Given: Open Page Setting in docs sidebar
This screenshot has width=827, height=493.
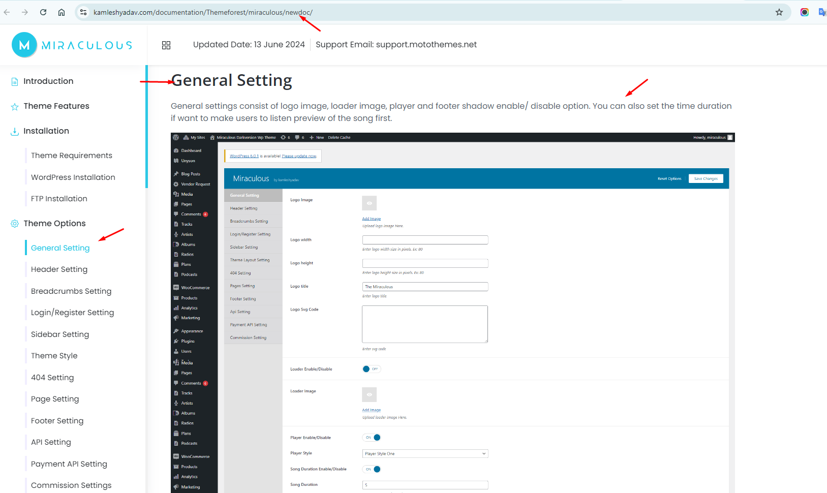Looking at the screenshot, I should click(x=55, y=399).
